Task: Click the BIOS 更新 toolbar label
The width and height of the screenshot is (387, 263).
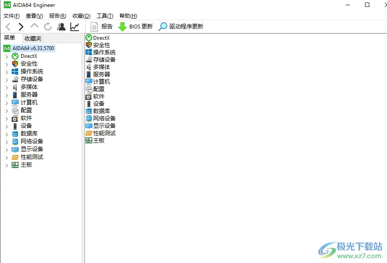Action: [141, 26]
